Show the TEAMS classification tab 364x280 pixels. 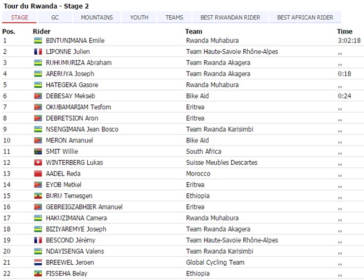[174, 17]
